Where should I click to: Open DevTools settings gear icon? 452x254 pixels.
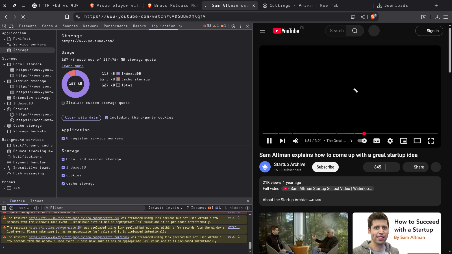(x=233, y=26)
